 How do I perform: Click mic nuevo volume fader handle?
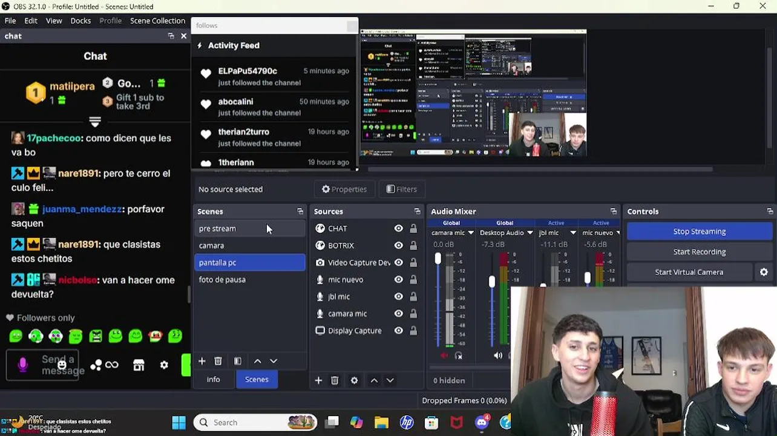tap(587, 278)
